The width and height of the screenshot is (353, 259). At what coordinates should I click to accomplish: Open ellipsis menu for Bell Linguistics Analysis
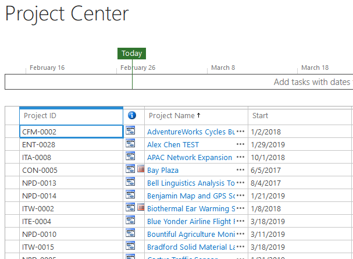[240, 183]
